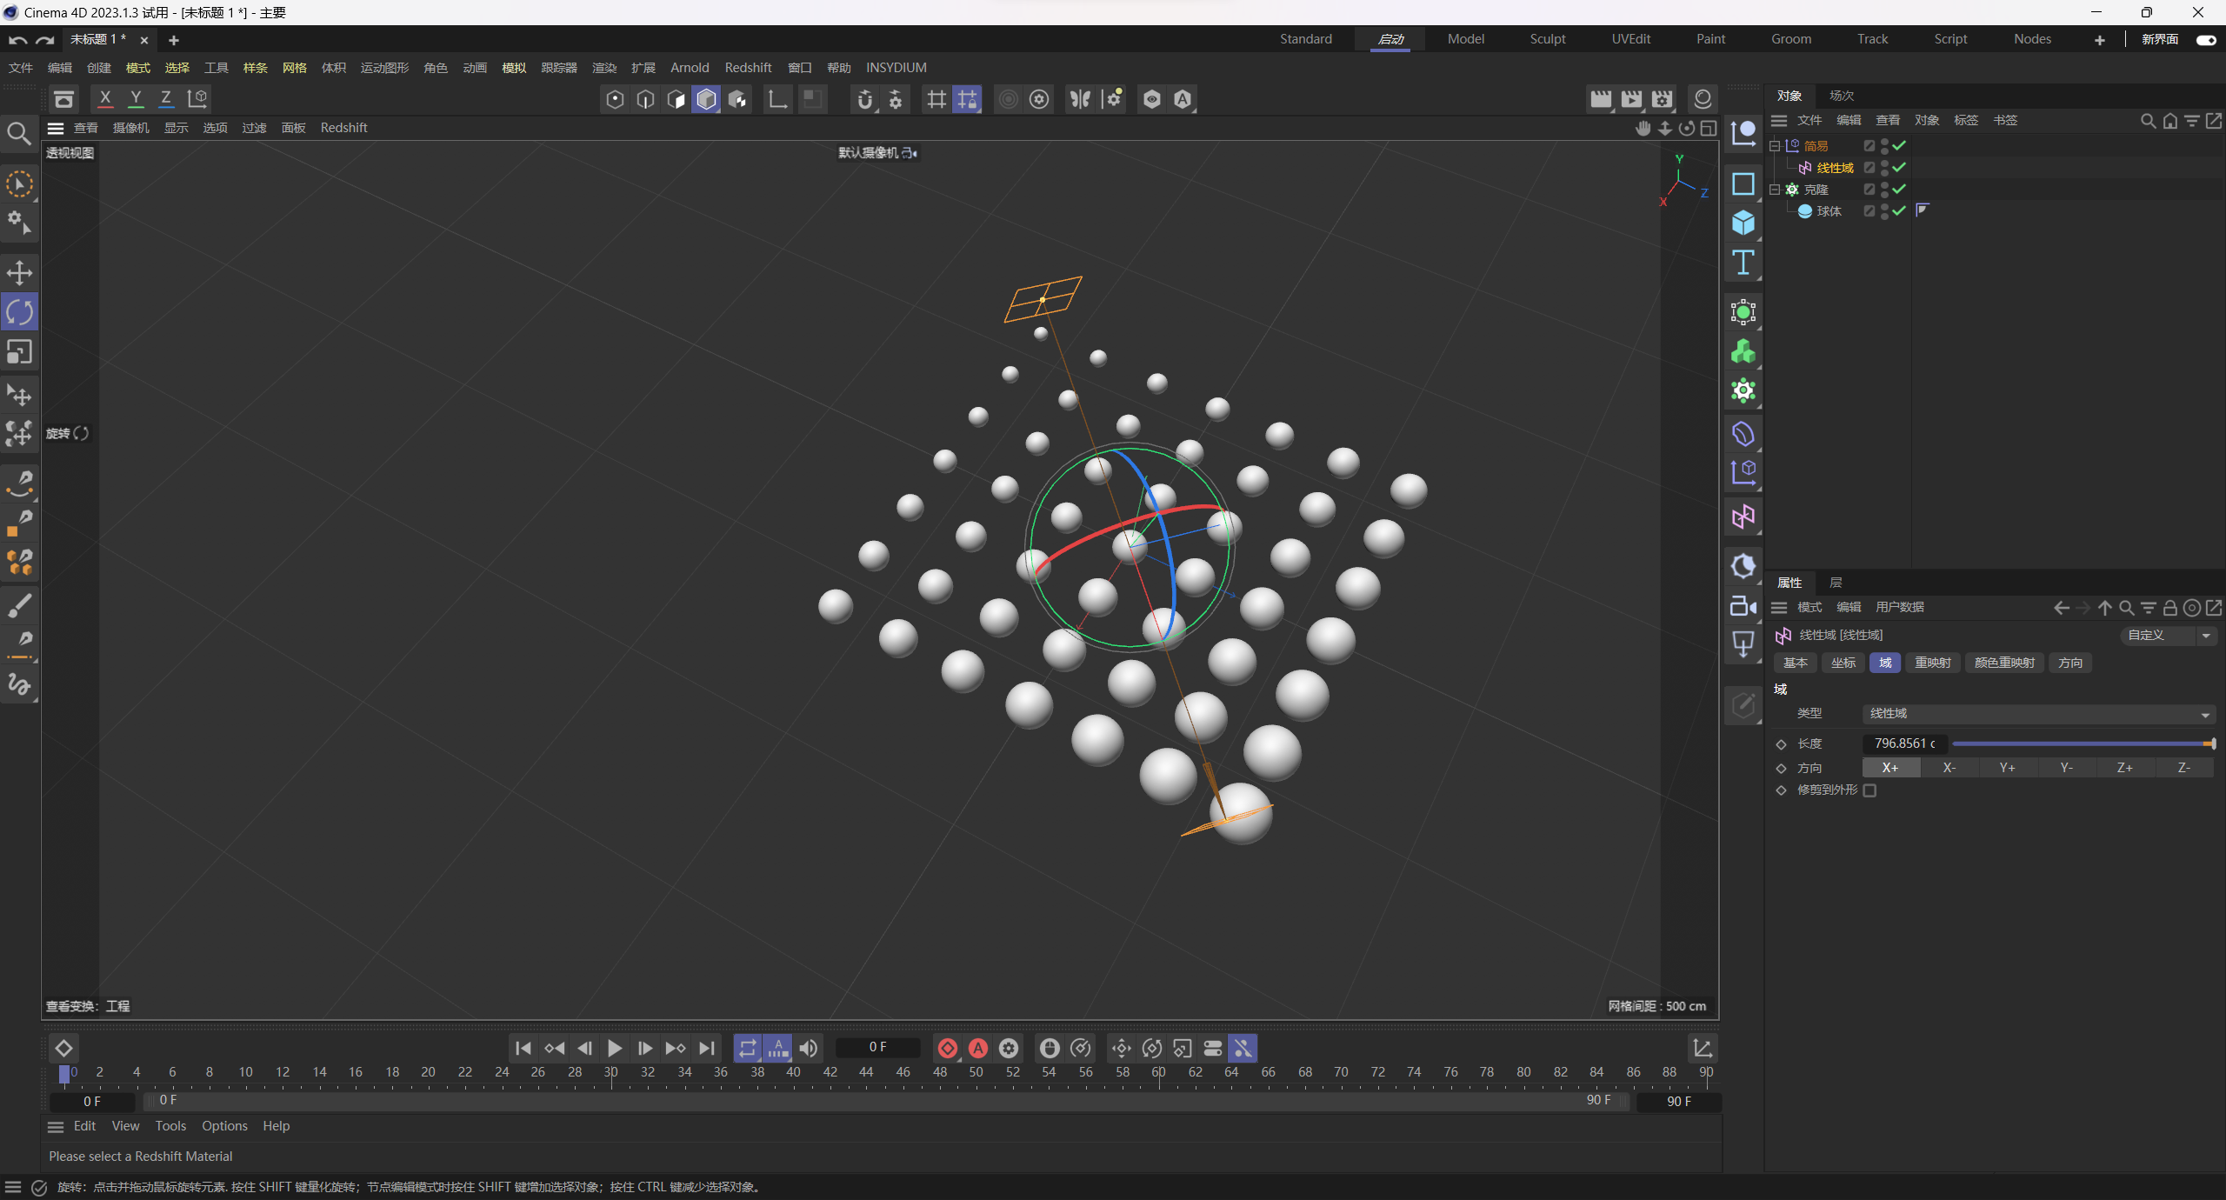Open the 颜色重映射 attribute tab
The image size is (2226, 1200).
pos(2004,663)
